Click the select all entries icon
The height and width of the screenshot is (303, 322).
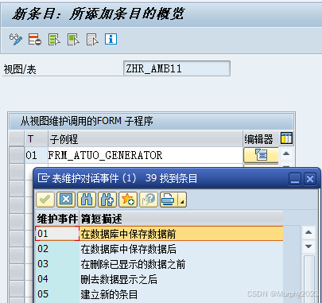pyautogui.click(x=54, y=40)
